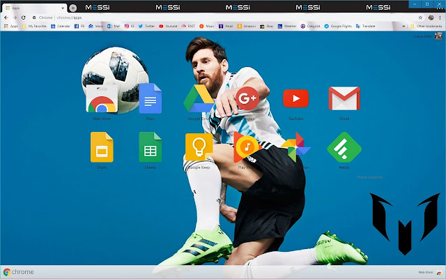
Task: Open the Web Store link in the footer
Action: [430, 273]
